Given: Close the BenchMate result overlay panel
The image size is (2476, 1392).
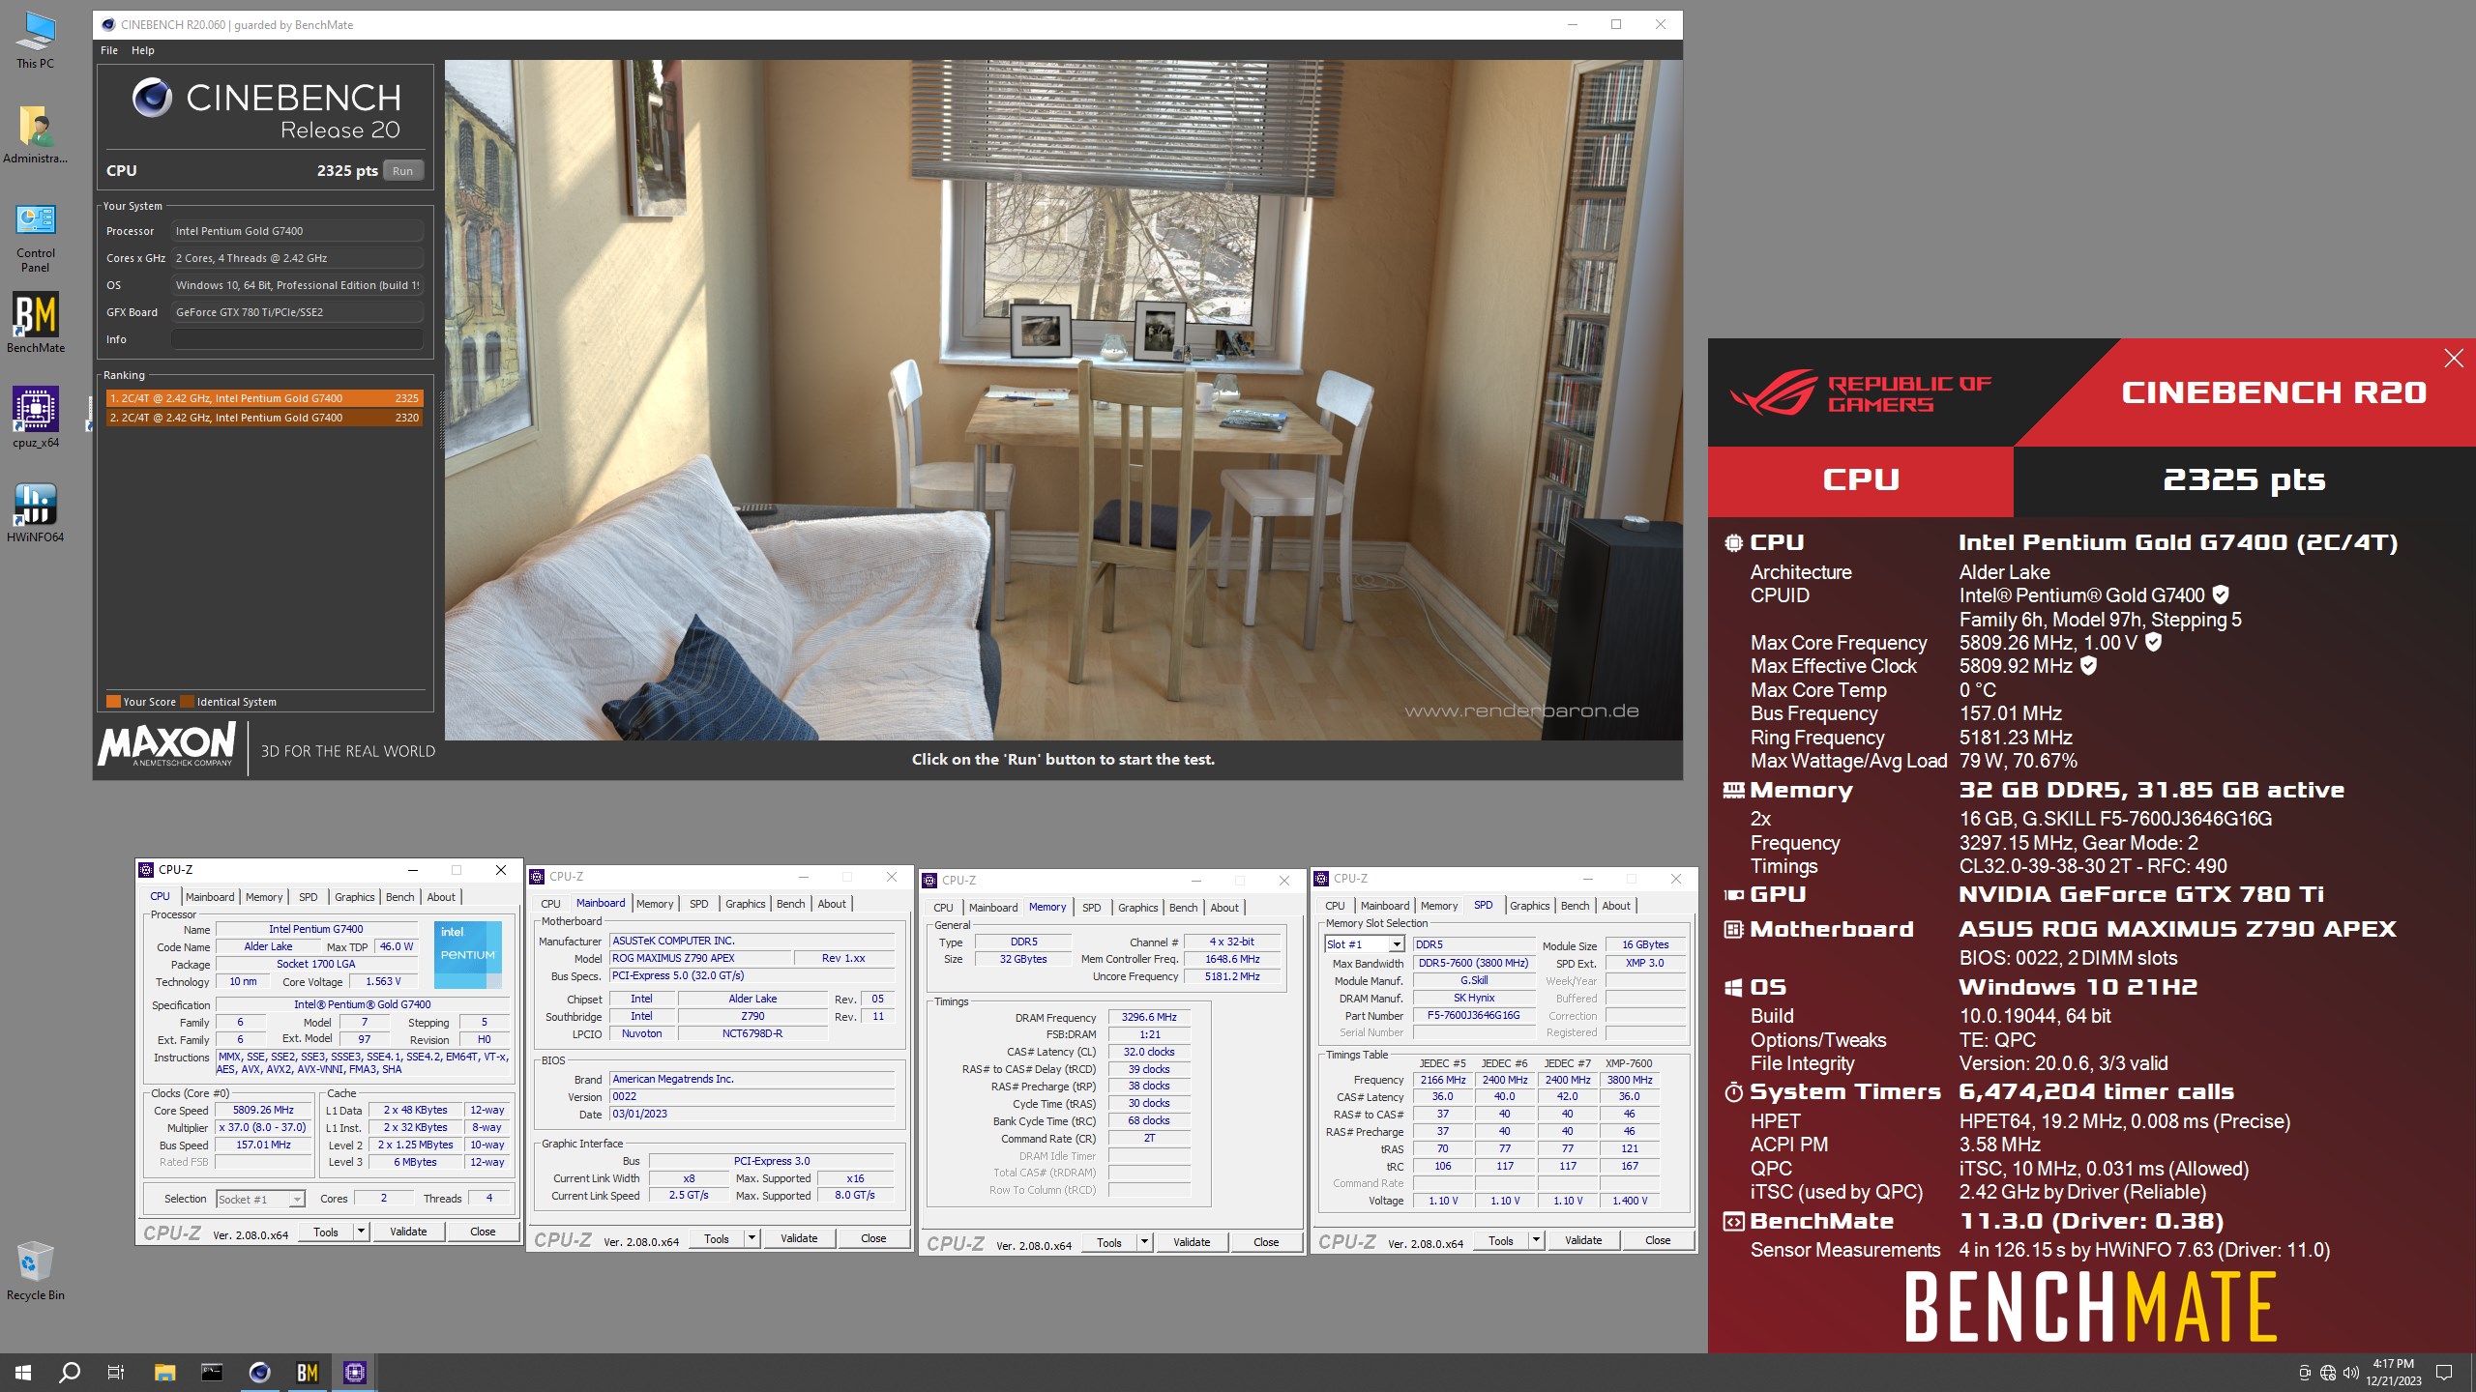Looking at the screenshot, I should click(2454, 359).
